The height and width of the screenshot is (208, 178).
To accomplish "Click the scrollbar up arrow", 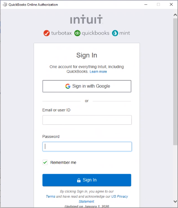I will click(175, 15).
